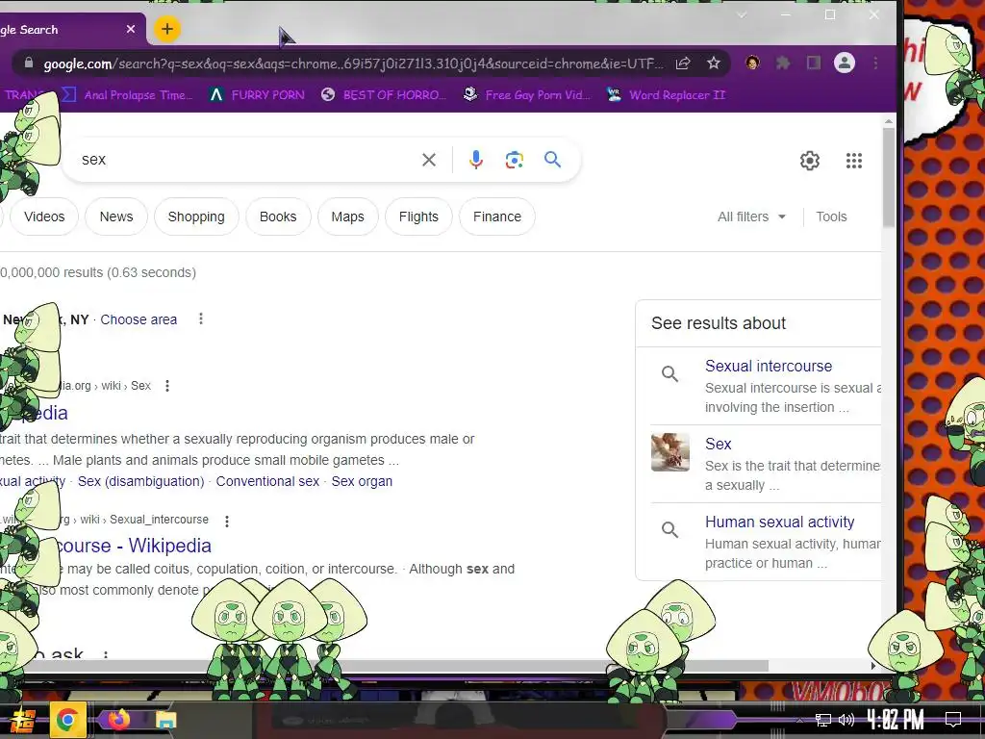The height and width of the screenshot is (739, 985).
Task: Bookmark this page with the star icon
Action: (714, 63)
